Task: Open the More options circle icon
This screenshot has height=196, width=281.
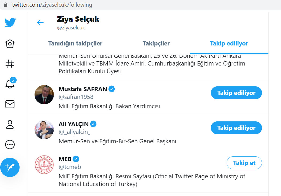Action: click(x=10, y=145)
